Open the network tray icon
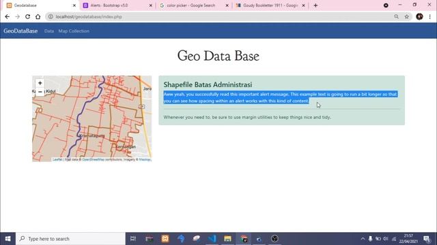 [394, 239]
